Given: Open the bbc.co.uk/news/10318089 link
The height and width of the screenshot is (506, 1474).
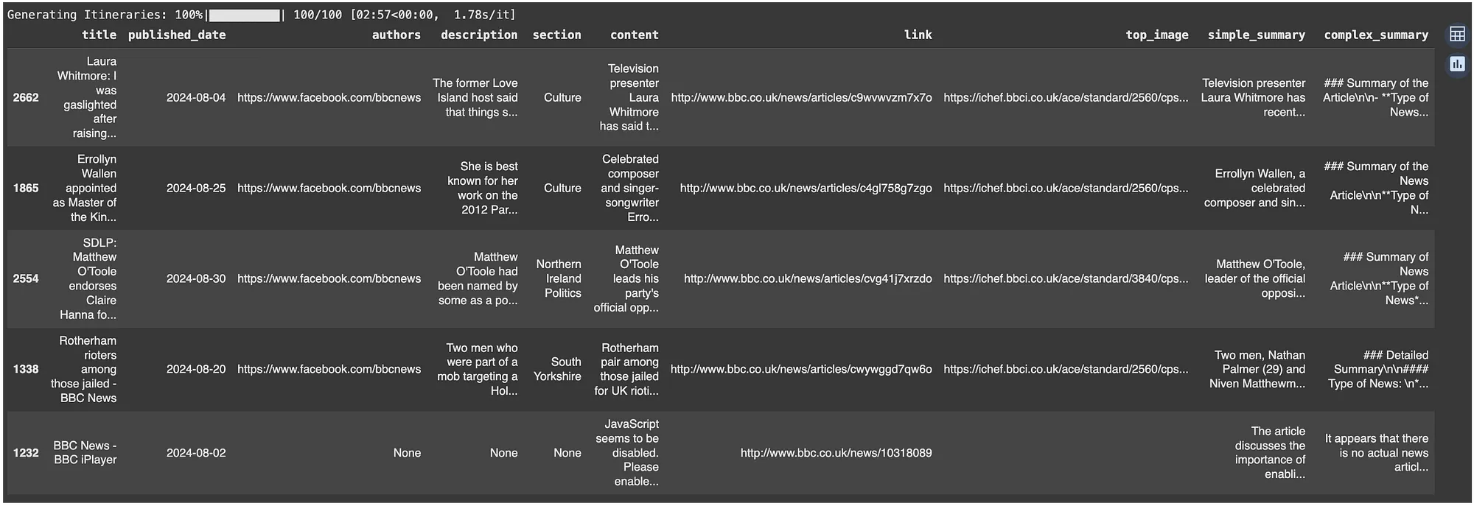Looking at the screenshot, I should coord(836,453).
